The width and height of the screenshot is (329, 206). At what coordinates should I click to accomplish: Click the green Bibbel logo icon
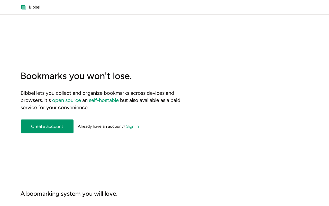point(24,7)
